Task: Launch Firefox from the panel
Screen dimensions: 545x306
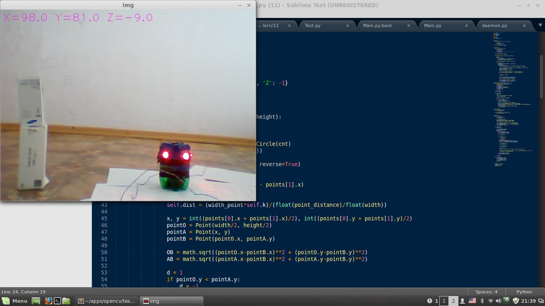Action: click(x=49, y=301)
